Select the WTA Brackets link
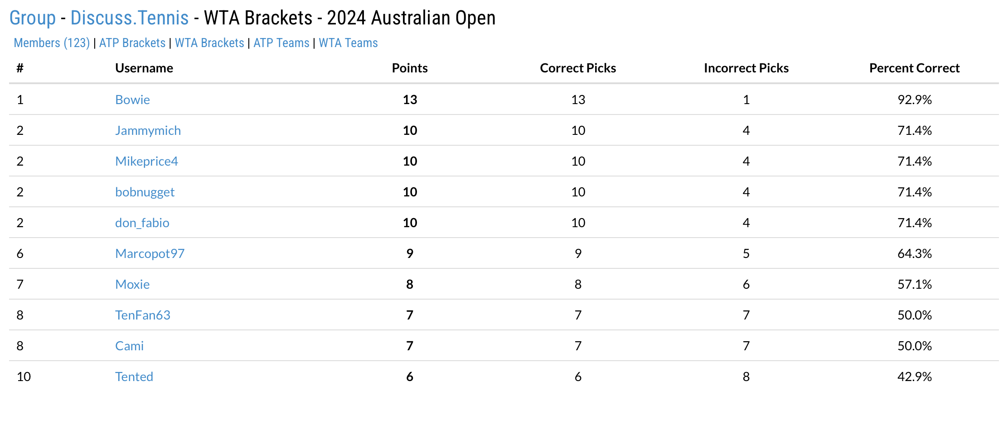 [x=209, y=43]
